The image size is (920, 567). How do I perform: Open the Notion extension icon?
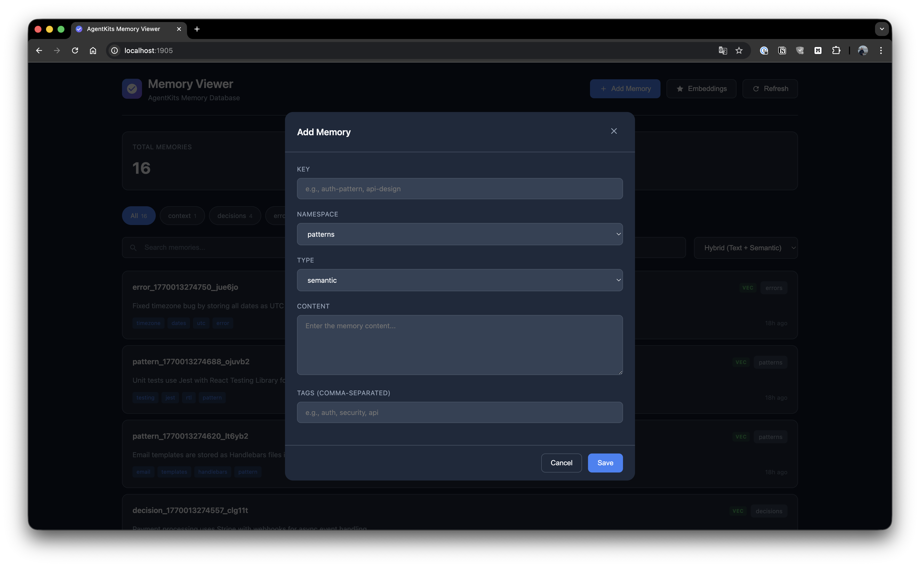pos(782,50)
